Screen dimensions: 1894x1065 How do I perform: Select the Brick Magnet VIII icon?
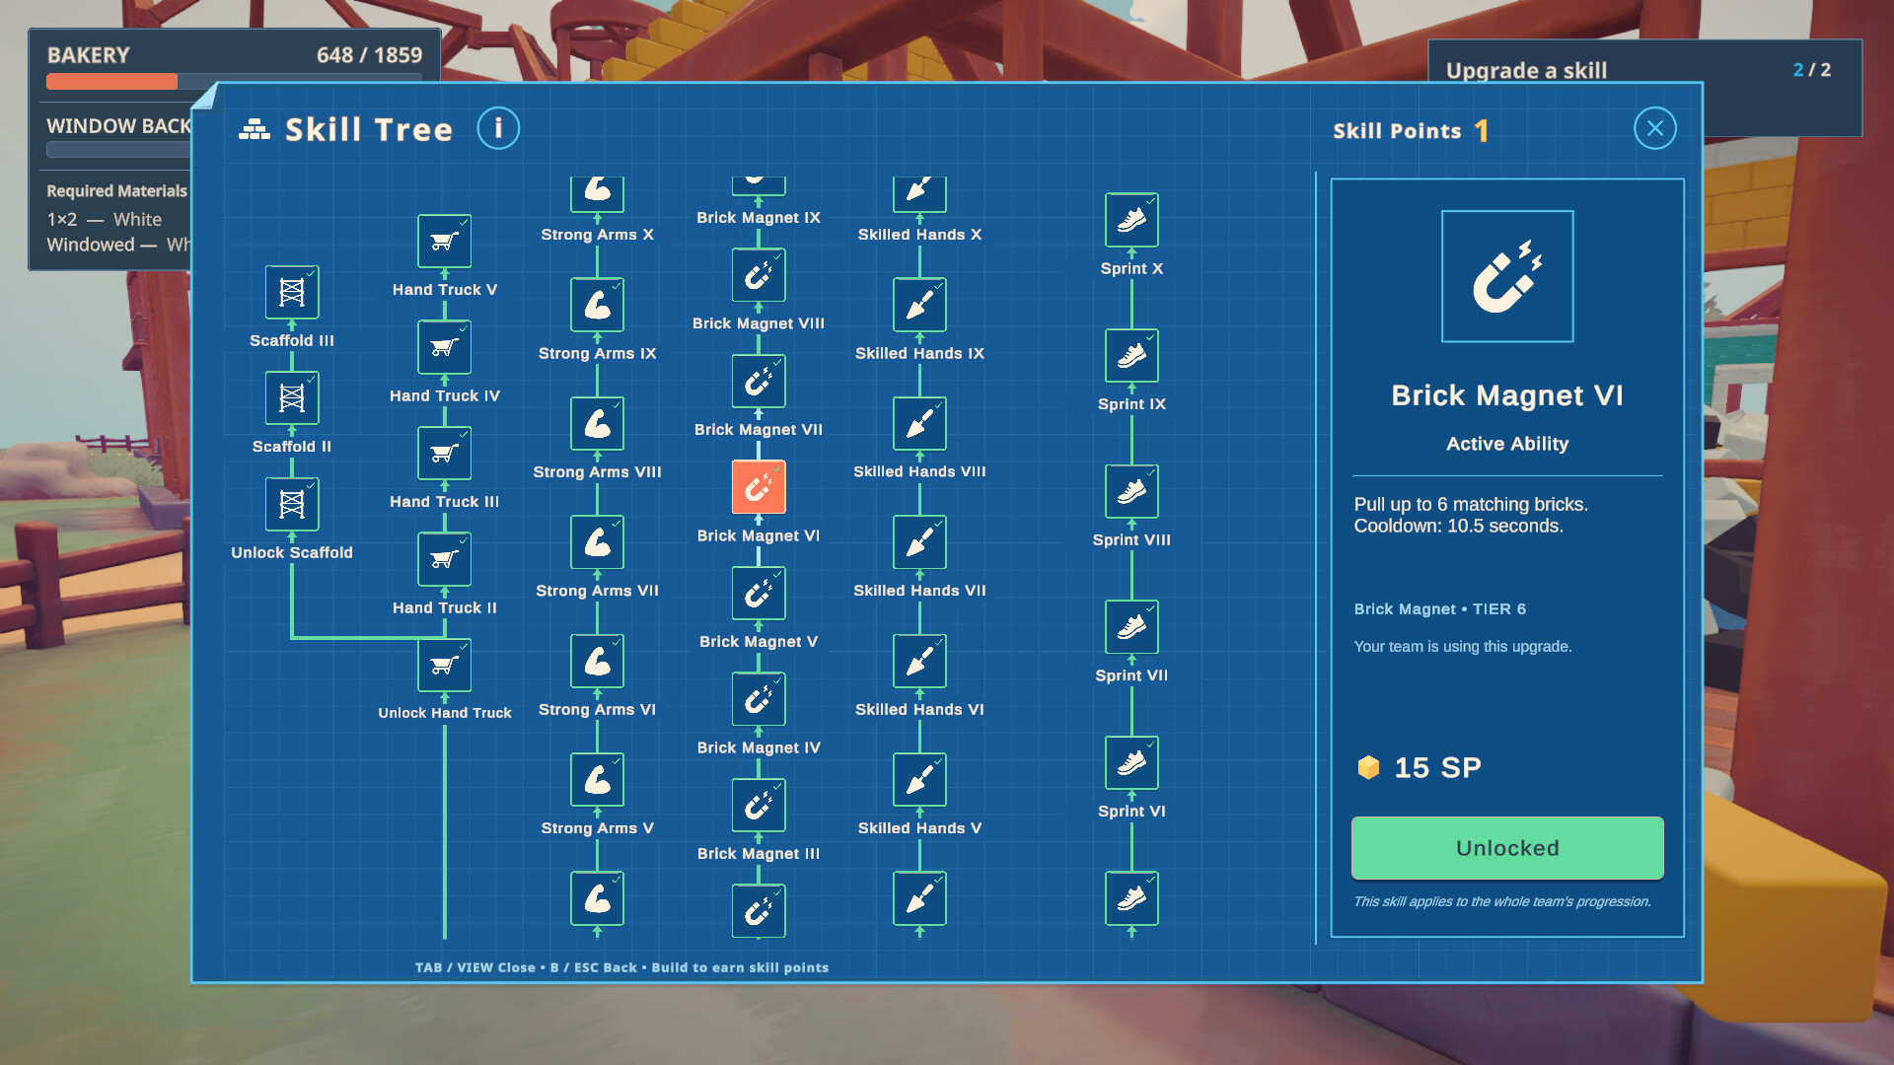759,275
